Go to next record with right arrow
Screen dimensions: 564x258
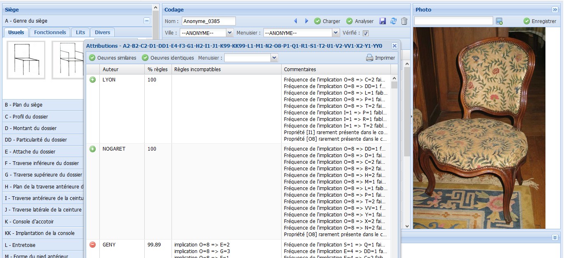[306, 21]
